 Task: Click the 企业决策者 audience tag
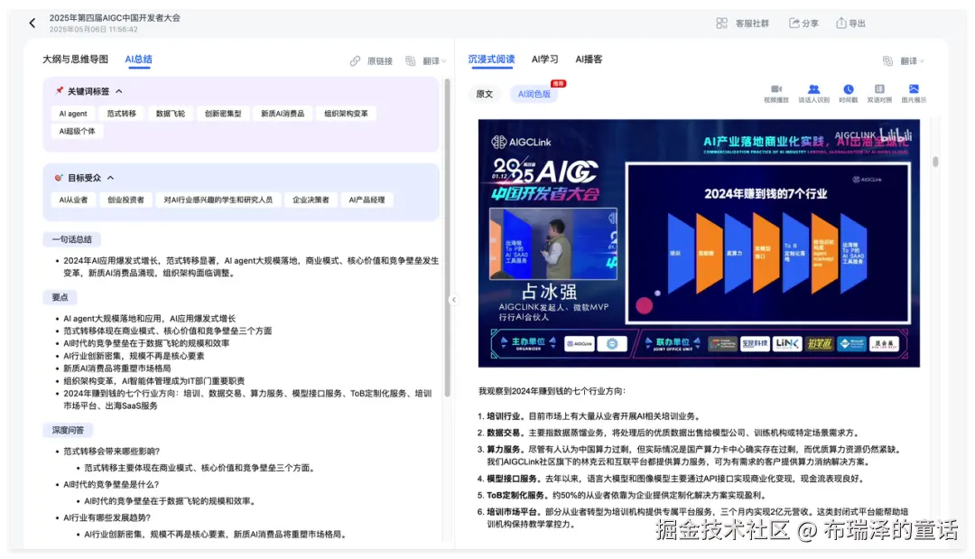(311, 200)
